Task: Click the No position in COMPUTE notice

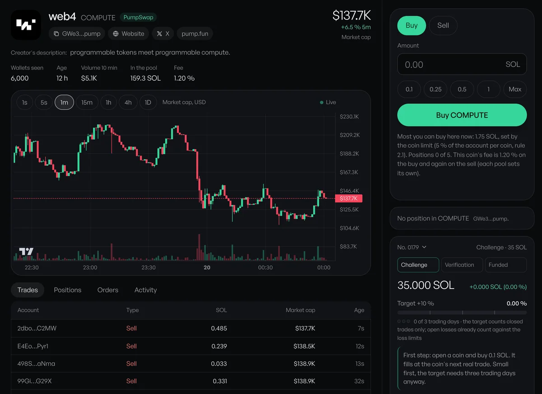Action: click(x=462, y=219)
